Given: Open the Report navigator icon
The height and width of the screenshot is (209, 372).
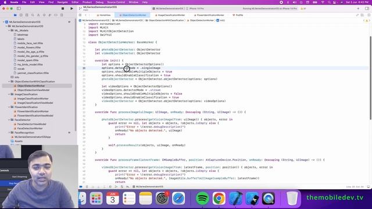Looking at the screenshot, I should [62, 15].
